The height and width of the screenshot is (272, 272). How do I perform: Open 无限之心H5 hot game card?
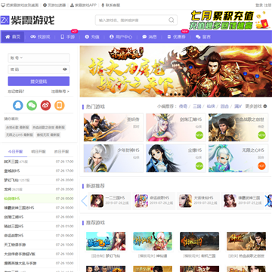click(x=238, y=158)
